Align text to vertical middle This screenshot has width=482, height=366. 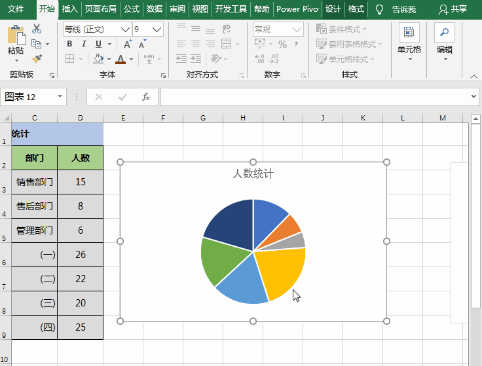point(196,29)
